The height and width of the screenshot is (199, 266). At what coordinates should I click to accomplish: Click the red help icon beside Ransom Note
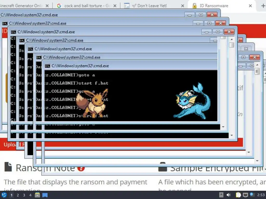[x=81, y=168]
